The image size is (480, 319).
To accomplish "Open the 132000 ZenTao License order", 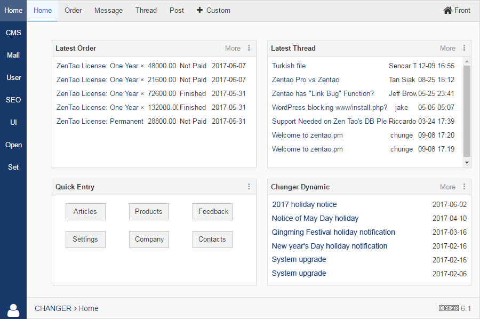I will pyautogui.click(x=100, y=107).
